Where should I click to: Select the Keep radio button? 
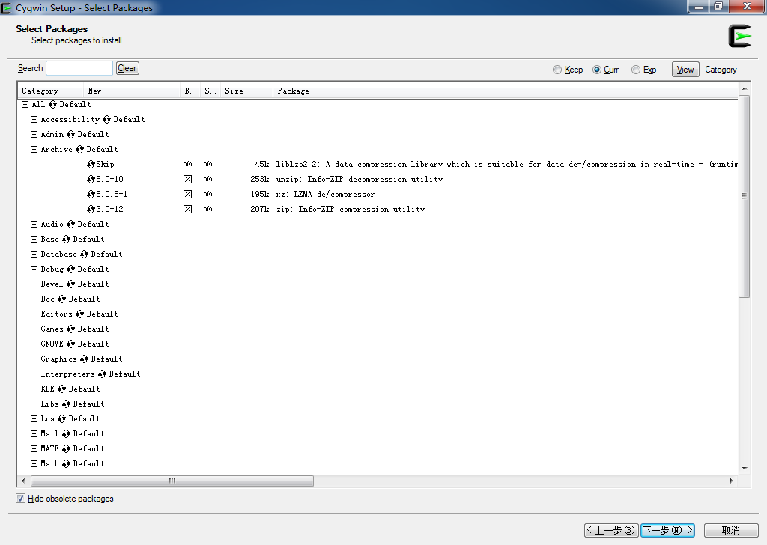click(557, 70)
